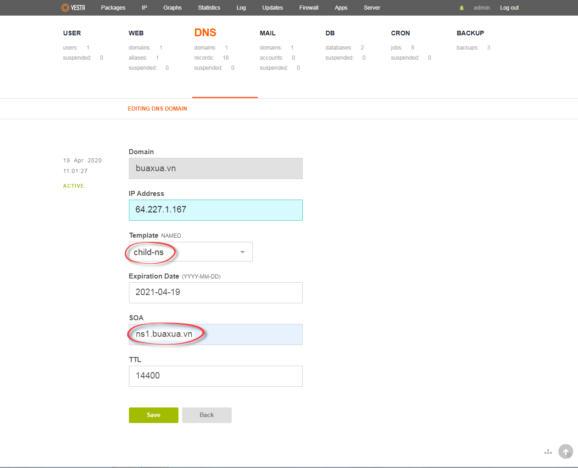
Task: Open the Firewall menu item
Action: click(309, 8)
